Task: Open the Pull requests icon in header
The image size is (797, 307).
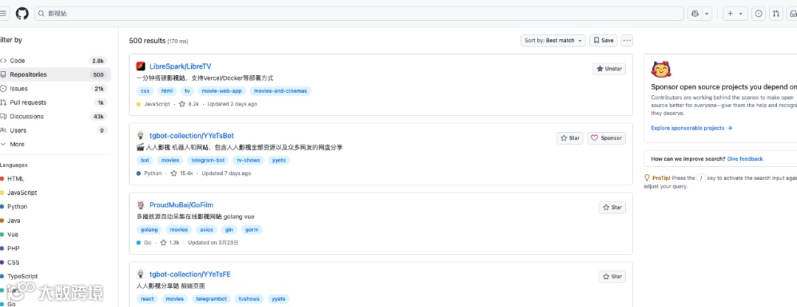Action: click(776, 14)
